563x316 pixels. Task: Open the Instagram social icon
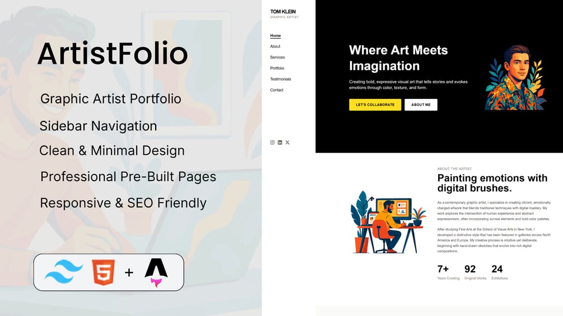272,143
